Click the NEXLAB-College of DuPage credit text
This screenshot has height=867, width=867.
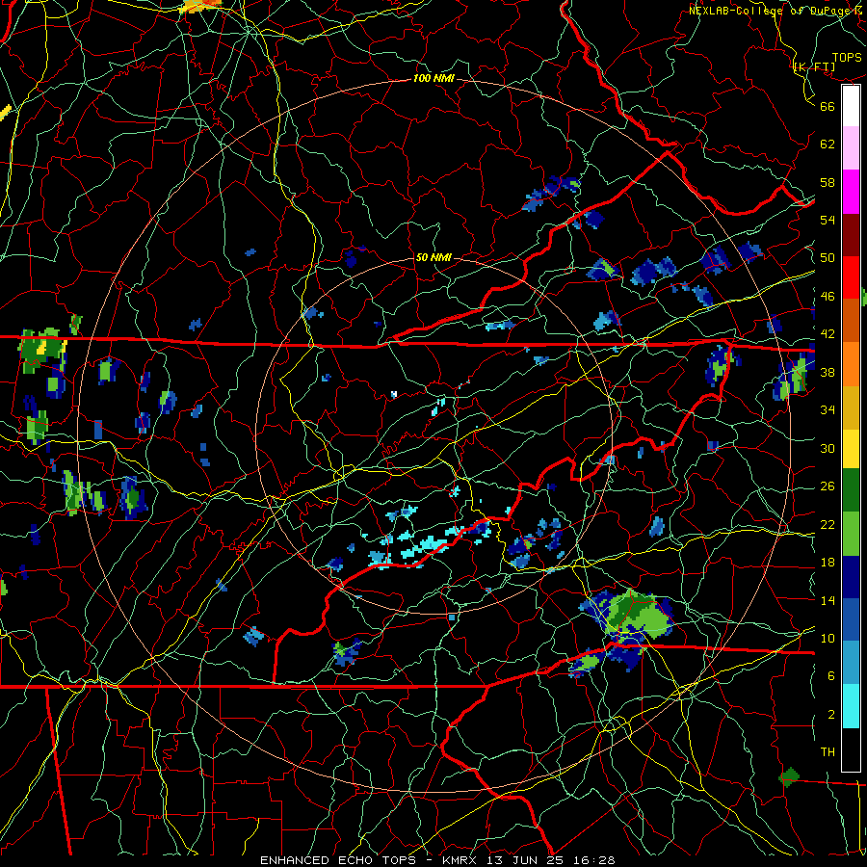pyautogui.click(x=776, y=10)
